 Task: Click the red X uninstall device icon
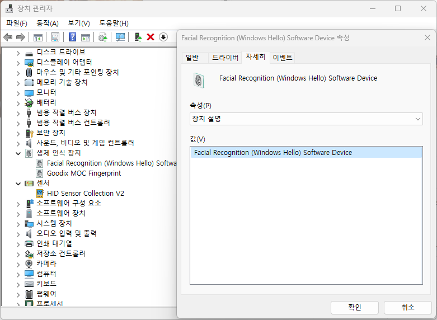coord(151,37)
